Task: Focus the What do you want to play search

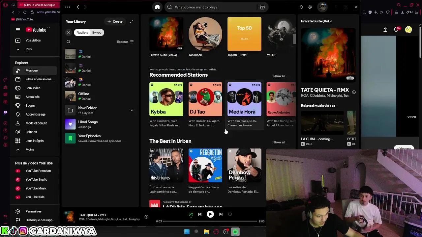Action: point(211,7)
